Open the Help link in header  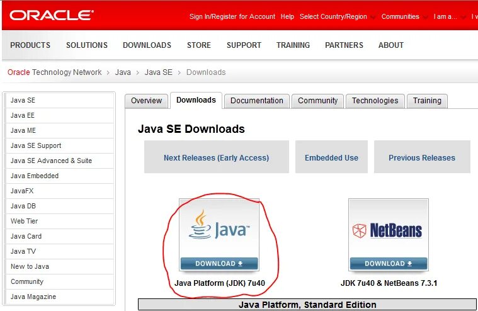coord(287,16)
